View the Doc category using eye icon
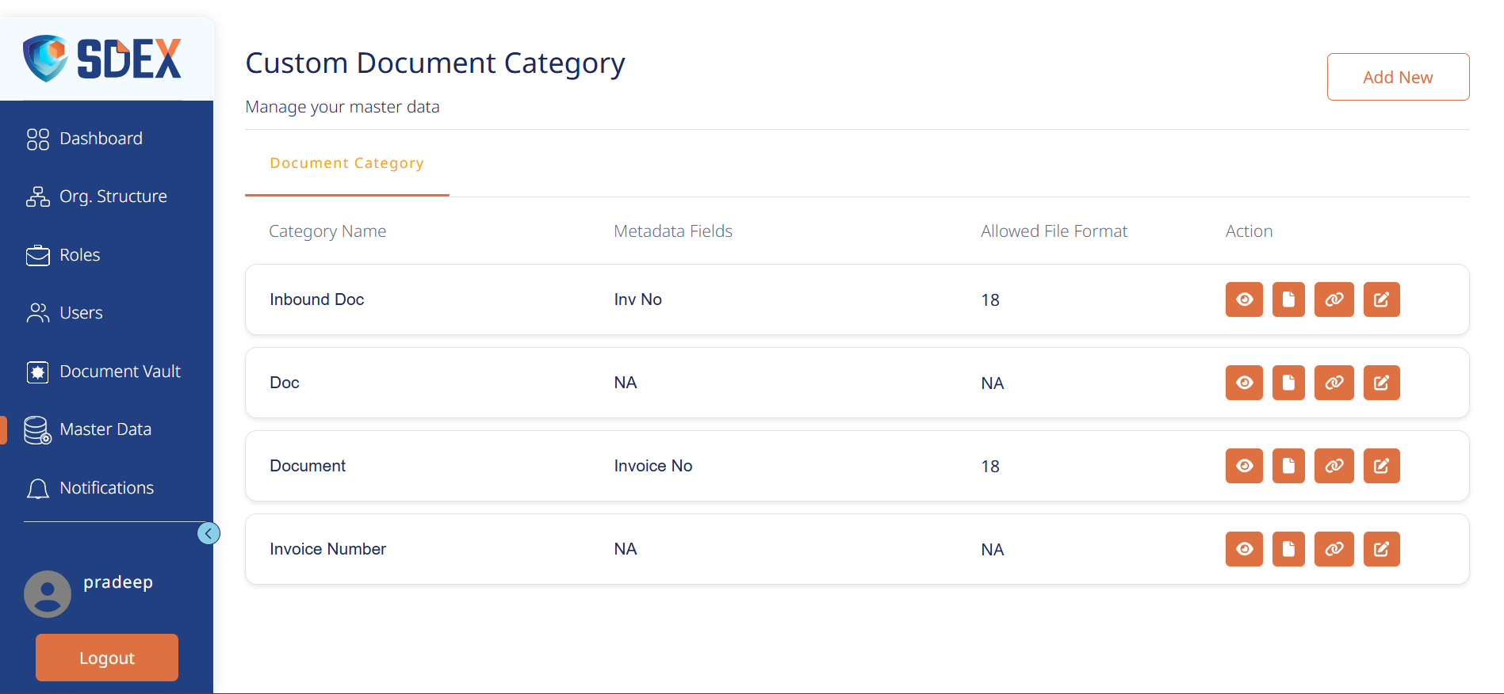 click(x=1244, y=383)
